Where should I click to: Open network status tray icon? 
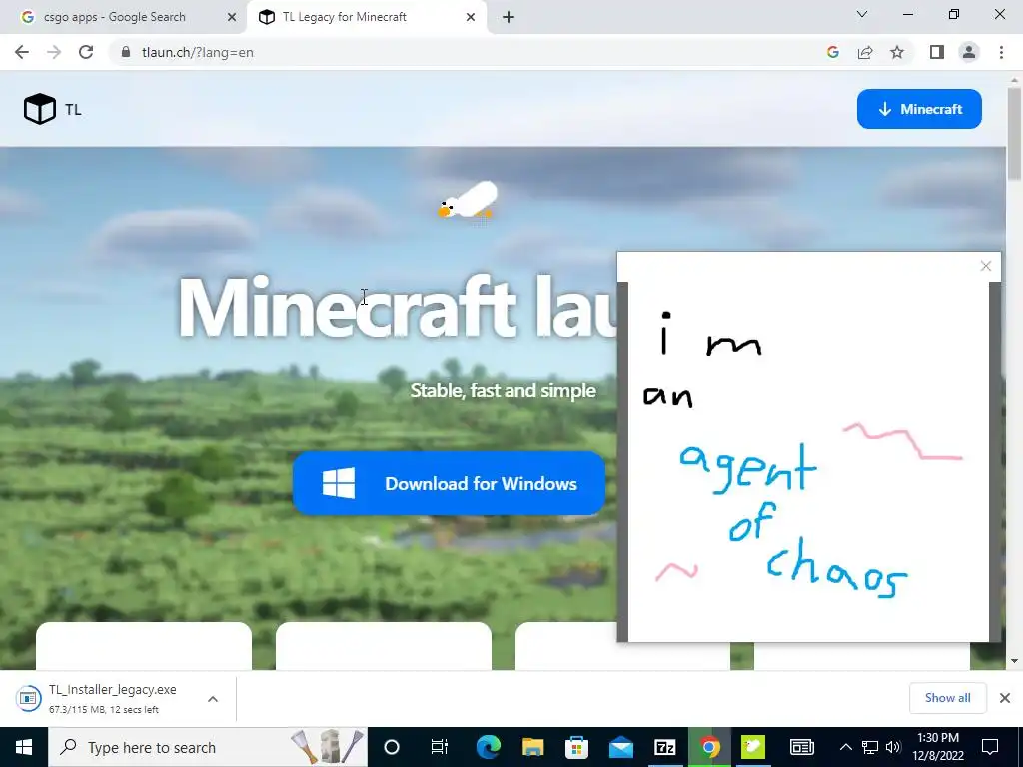point(870,747)
